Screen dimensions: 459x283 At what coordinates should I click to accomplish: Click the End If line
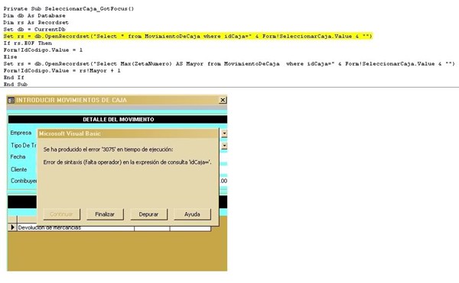14,77
